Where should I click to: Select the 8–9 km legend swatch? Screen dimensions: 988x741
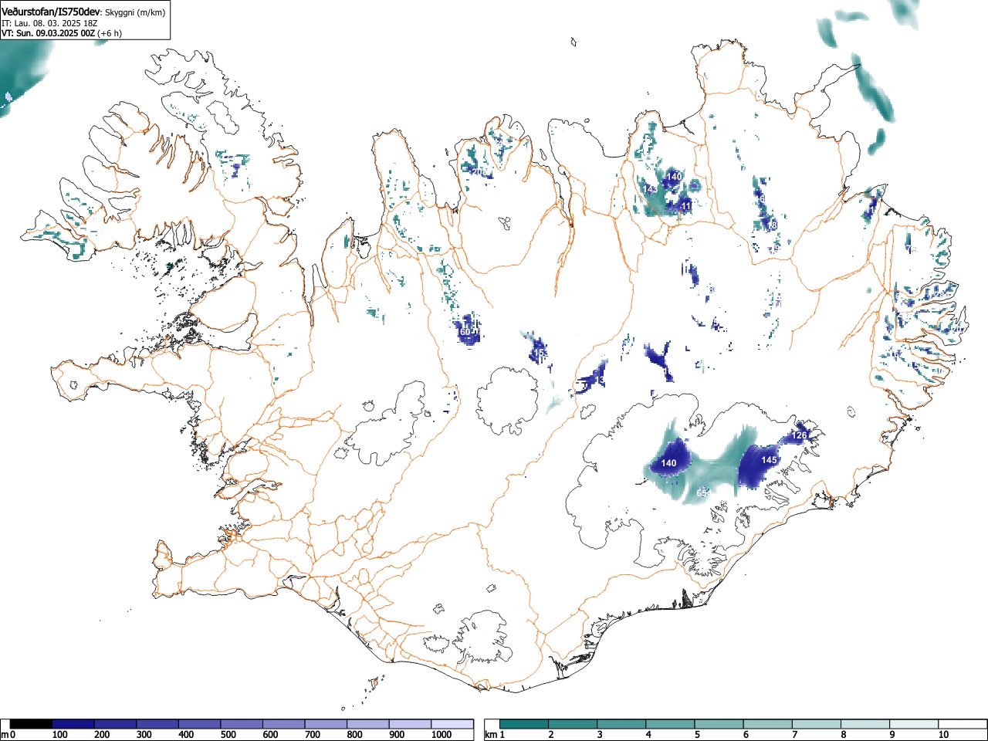coord(864,724)
